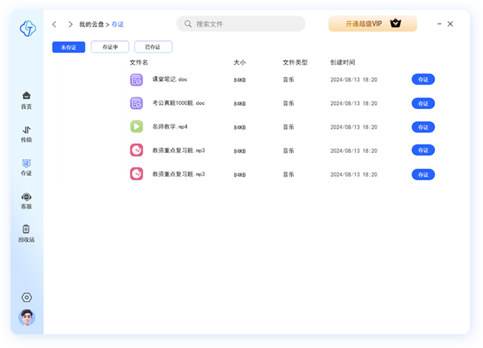Switch to the 未存证 tab
The width and height of the screenshot is (483, 348).
click(x=69, y=47)
